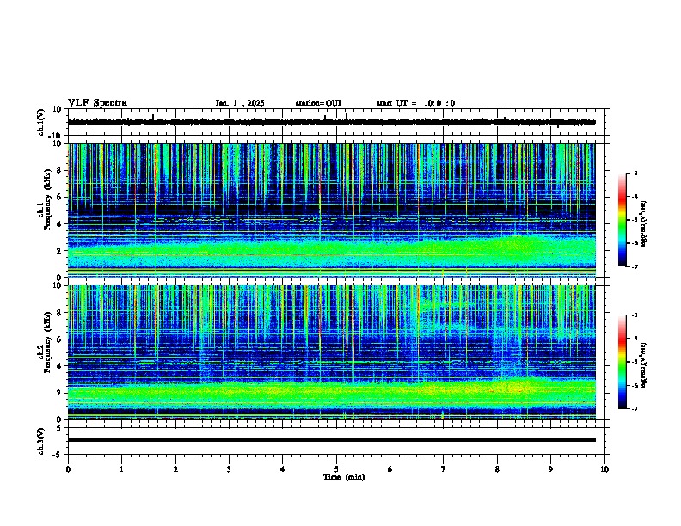
Task: Click the "-3" label on ch.1 color bar
Action: (x=634, y=174)
